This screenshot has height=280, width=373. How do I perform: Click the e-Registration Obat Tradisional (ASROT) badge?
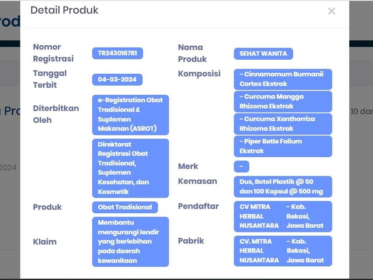(x=131, y=114)
